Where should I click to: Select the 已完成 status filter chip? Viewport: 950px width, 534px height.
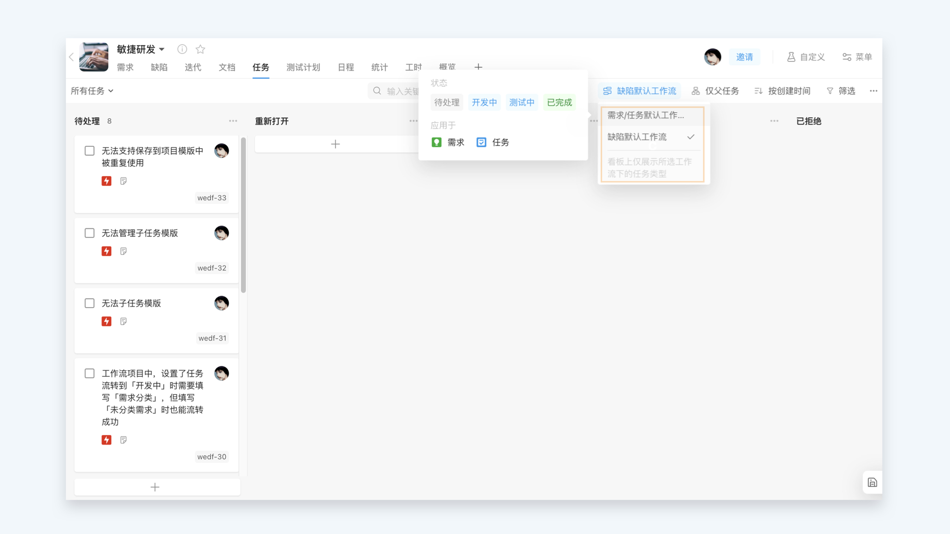coord(559,102)
